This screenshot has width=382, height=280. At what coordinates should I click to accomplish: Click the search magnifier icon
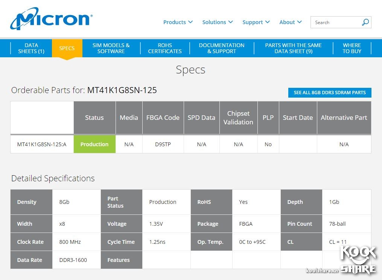coord(365,22)
